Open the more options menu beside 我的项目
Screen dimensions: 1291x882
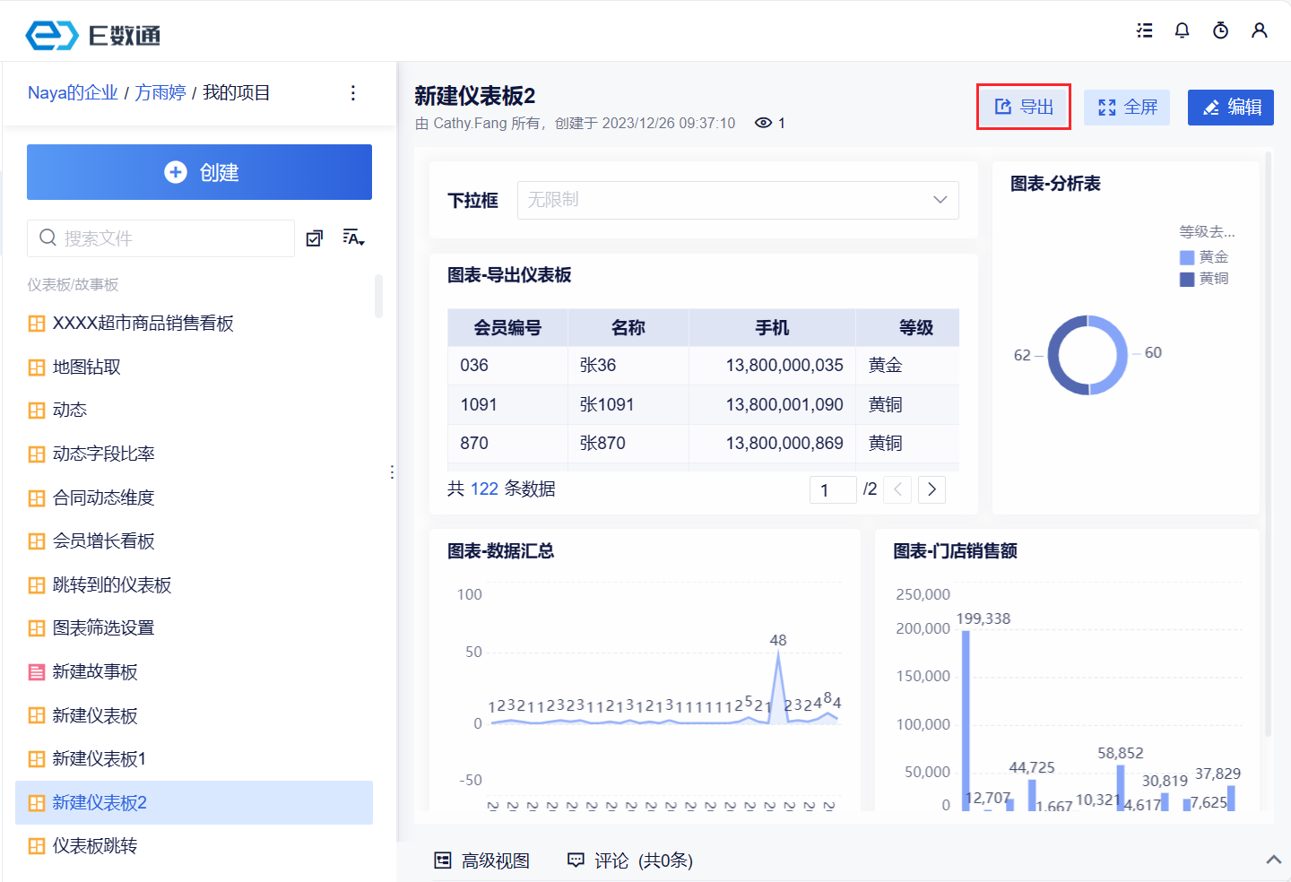[353, 93]
